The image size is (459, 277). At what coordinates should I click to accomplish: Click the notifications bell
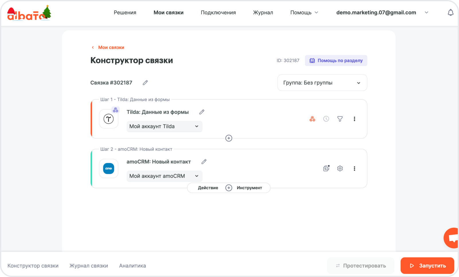(450, 13)
